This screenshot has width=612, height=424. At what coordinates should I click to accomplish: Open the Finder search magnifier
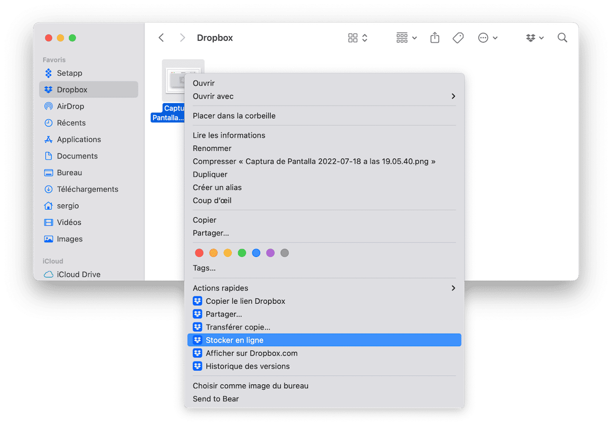(562, 38)
